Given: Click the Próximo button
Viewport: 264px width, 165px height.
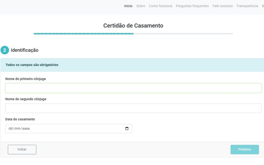Looking at the screenshot, I should click(x=244, y=150).
